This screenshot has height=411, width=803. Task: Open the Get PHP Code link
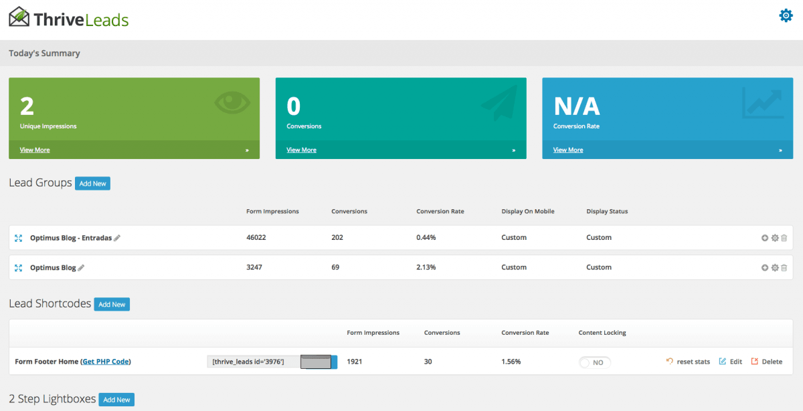click(106, 362)
